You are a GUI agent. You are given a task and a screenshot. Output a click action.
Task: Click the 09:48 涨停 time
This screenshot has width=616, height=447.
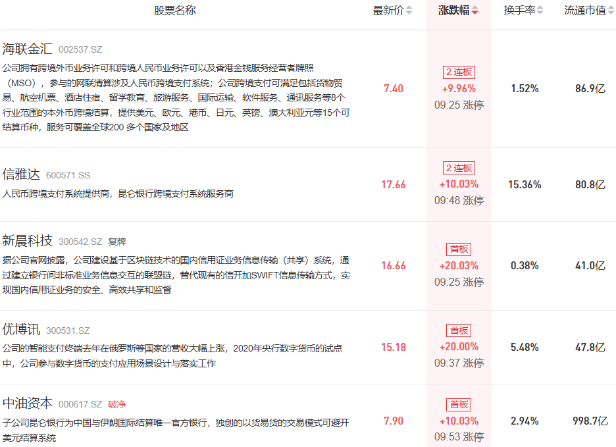(459, 201)
